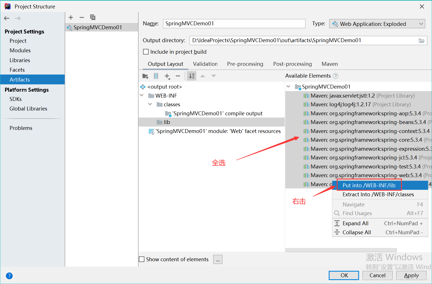Screen dimensions: 432x284
Task: Create directory in output layout
Action: point(145,76)
